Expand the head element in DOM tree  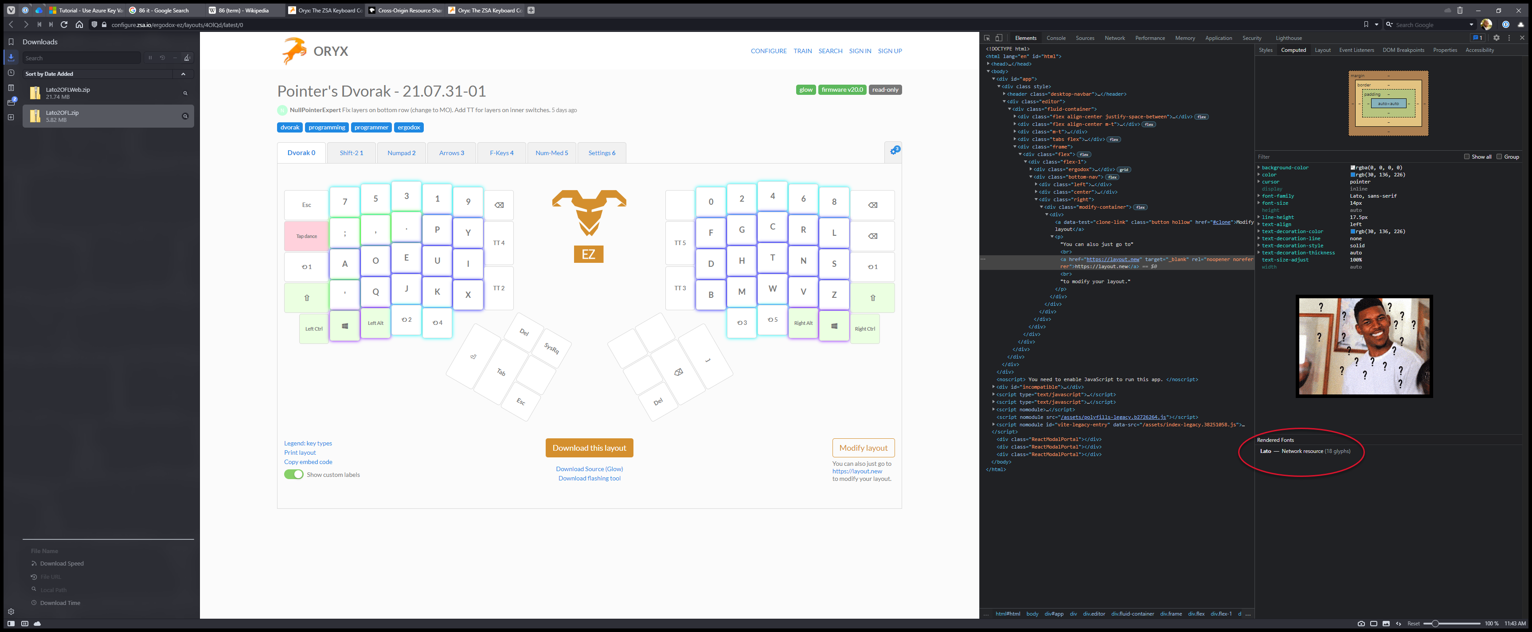(989, 64)
